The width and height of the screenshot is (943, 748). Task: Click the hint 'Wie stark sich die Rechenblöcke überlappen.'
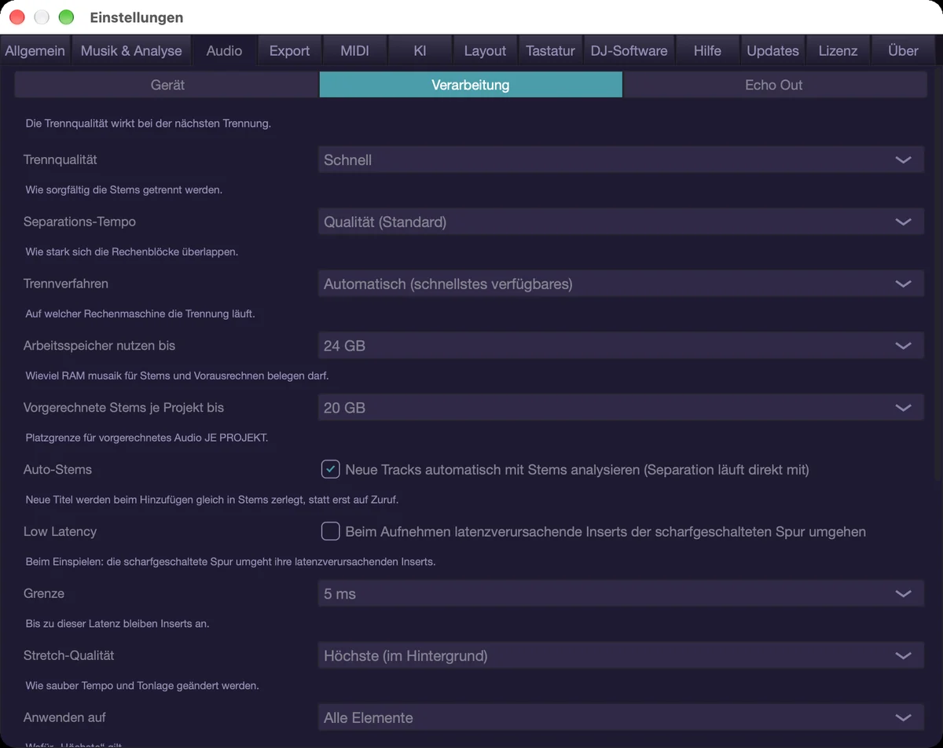tap(132, 252)
